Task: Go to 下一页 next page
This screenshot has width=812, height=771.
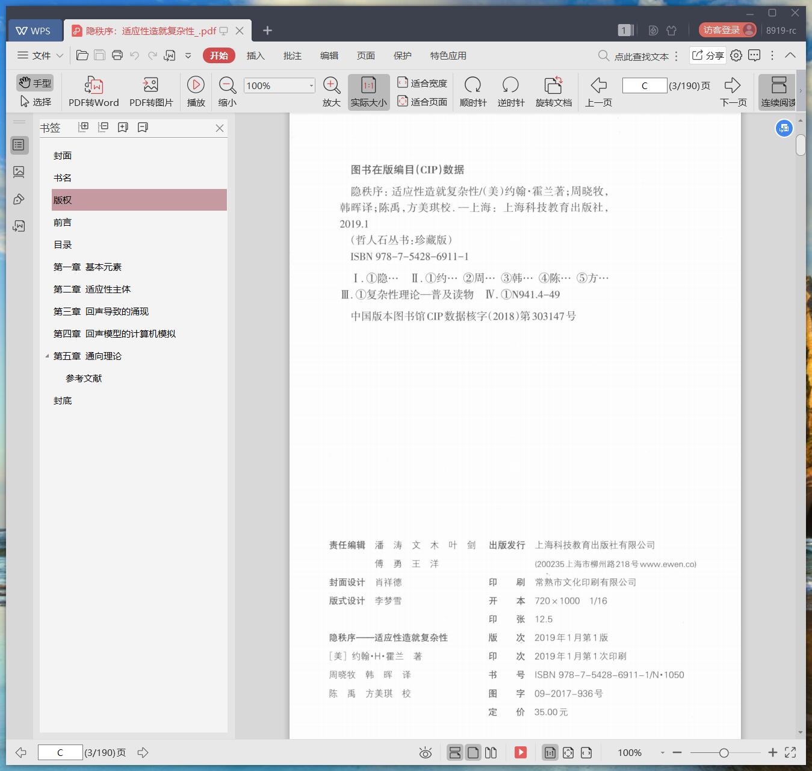Action: (x=733, y=91)
